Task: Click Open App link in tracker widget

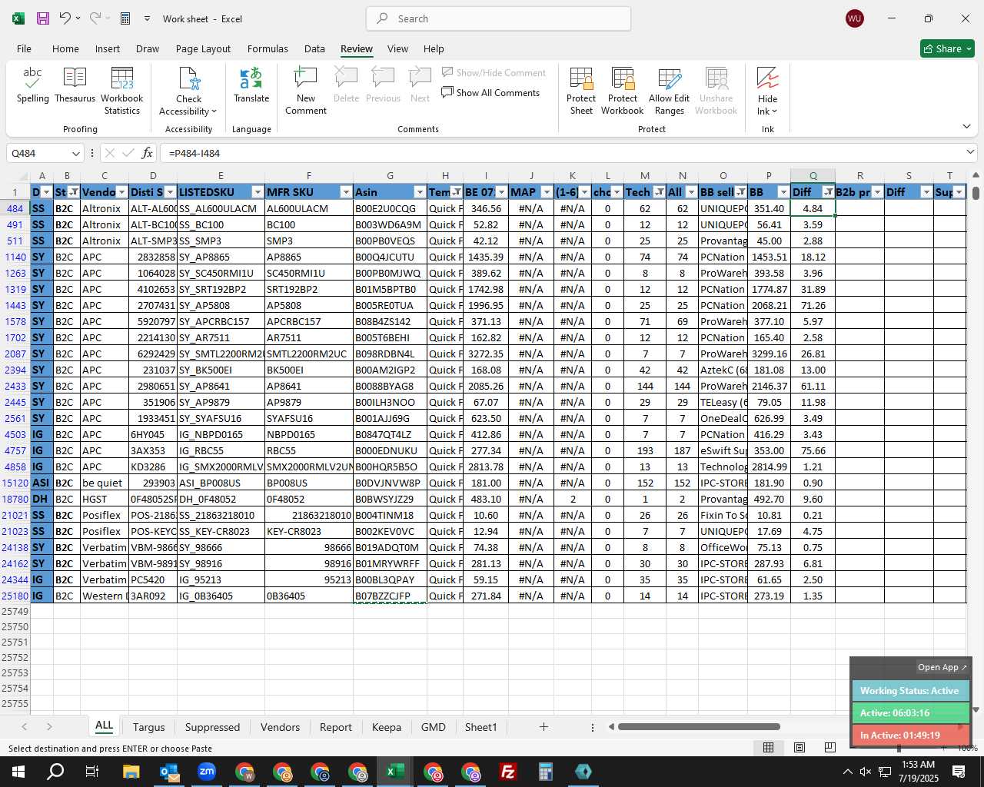Action: pyautogui.click(x=942, y=667)
